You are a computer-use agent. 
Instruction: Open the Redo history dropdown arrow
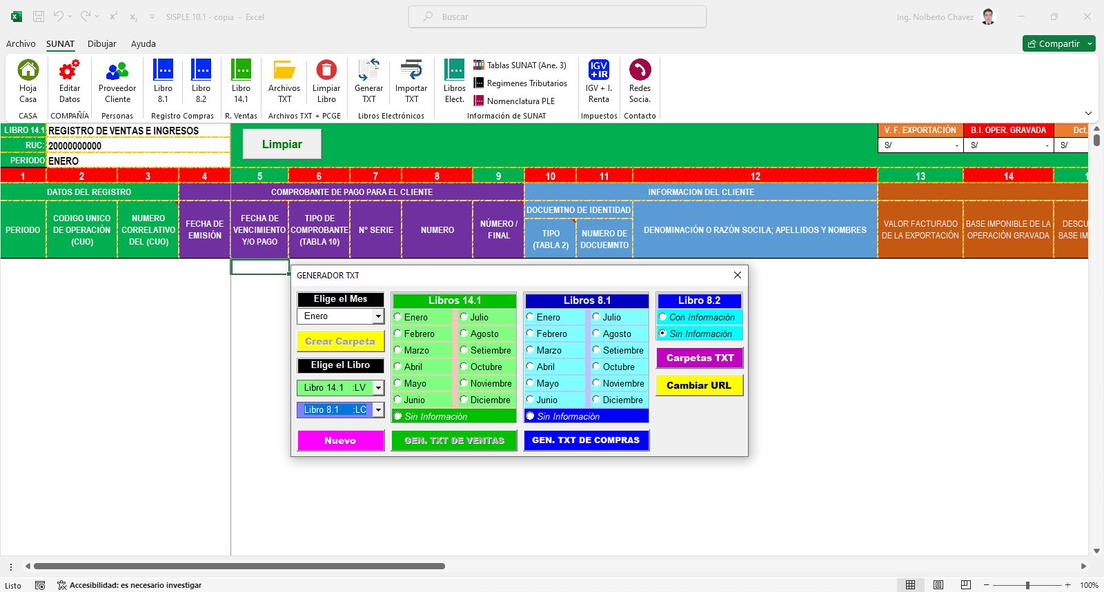pos(97,17)
